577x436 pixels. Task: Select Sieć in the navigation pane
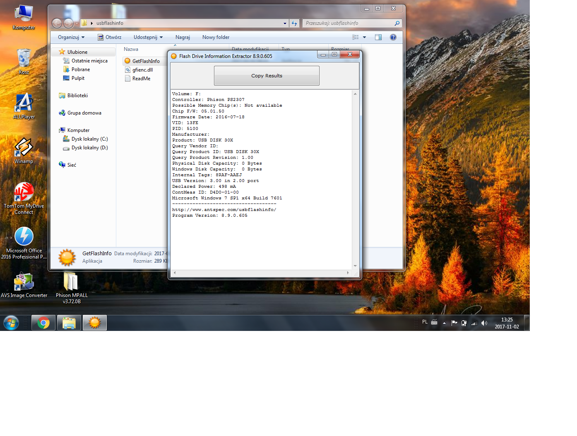coord(67,165)
